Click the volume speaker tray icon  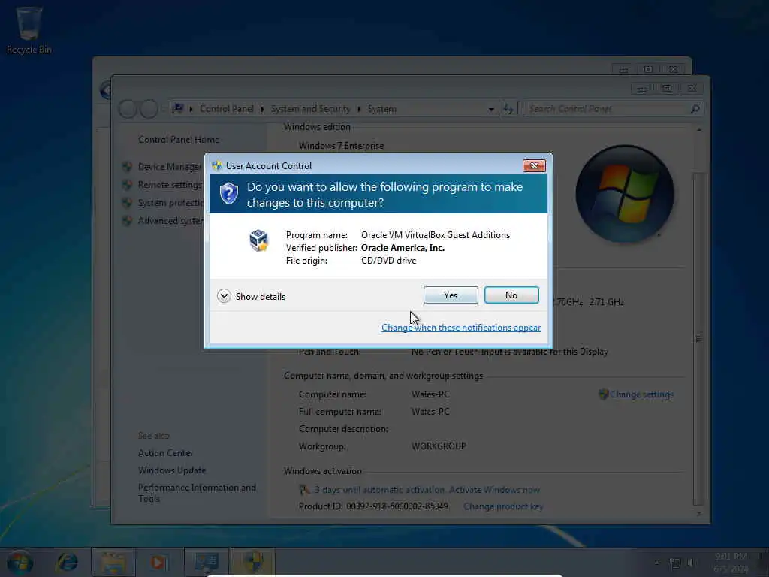(x=692, y=563)
